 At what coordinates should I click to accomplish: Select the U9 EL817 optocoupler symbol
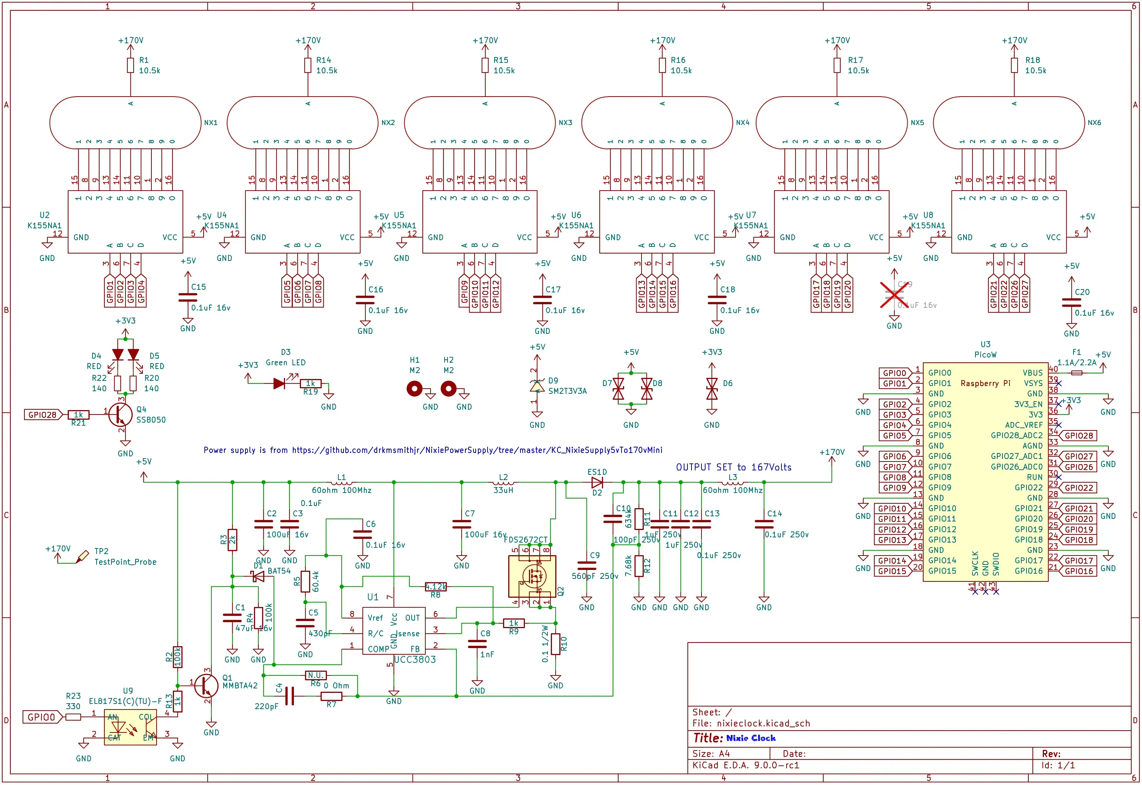(x=130, y=727)
